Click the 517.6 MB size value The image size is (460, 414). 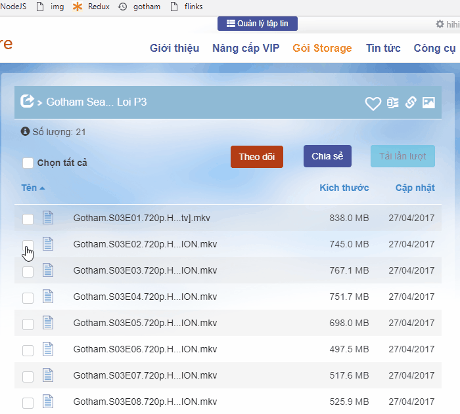coord(349,375)
